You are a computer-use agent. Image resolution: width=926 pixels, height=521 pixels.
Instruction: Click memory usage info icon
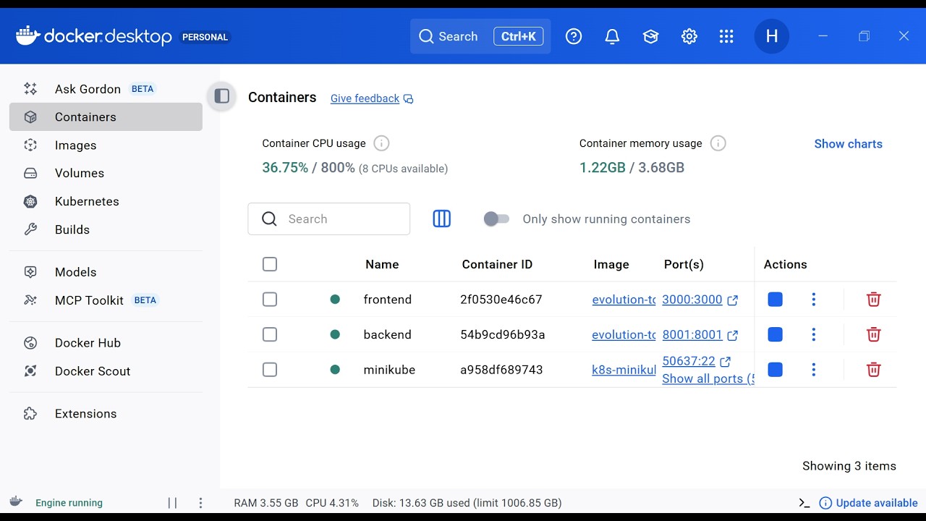pyautogui.click(x=718, y=143)
